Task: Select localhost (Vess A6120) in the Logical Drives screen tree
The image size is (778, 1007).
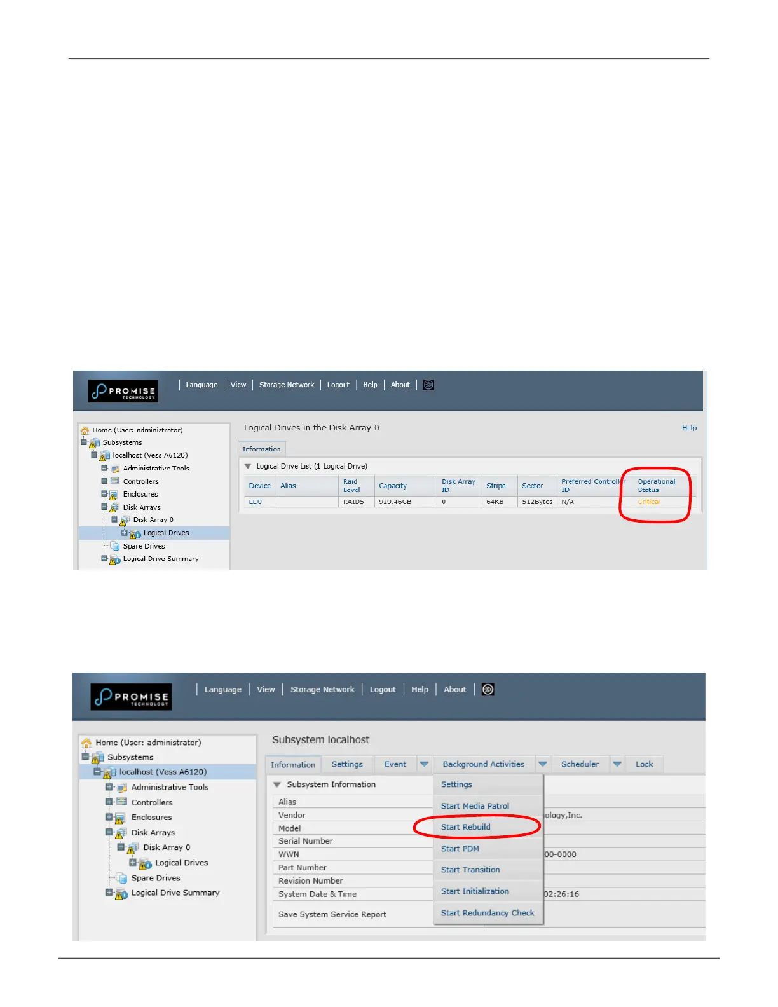Action: [150, 455]
